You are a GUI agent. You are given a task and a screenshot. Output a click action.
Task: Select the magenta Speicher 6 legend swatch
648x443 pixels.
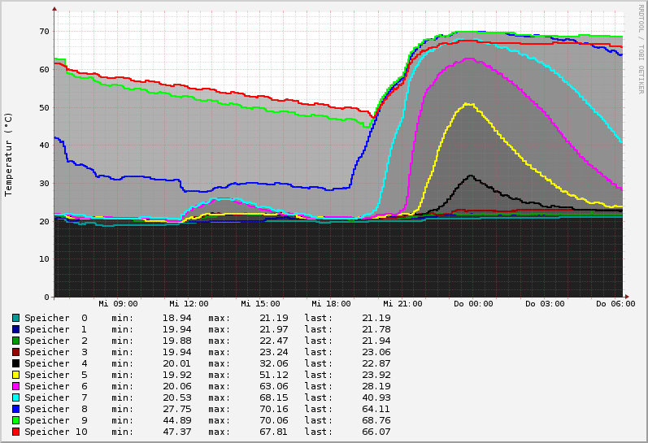click(15, 386)
